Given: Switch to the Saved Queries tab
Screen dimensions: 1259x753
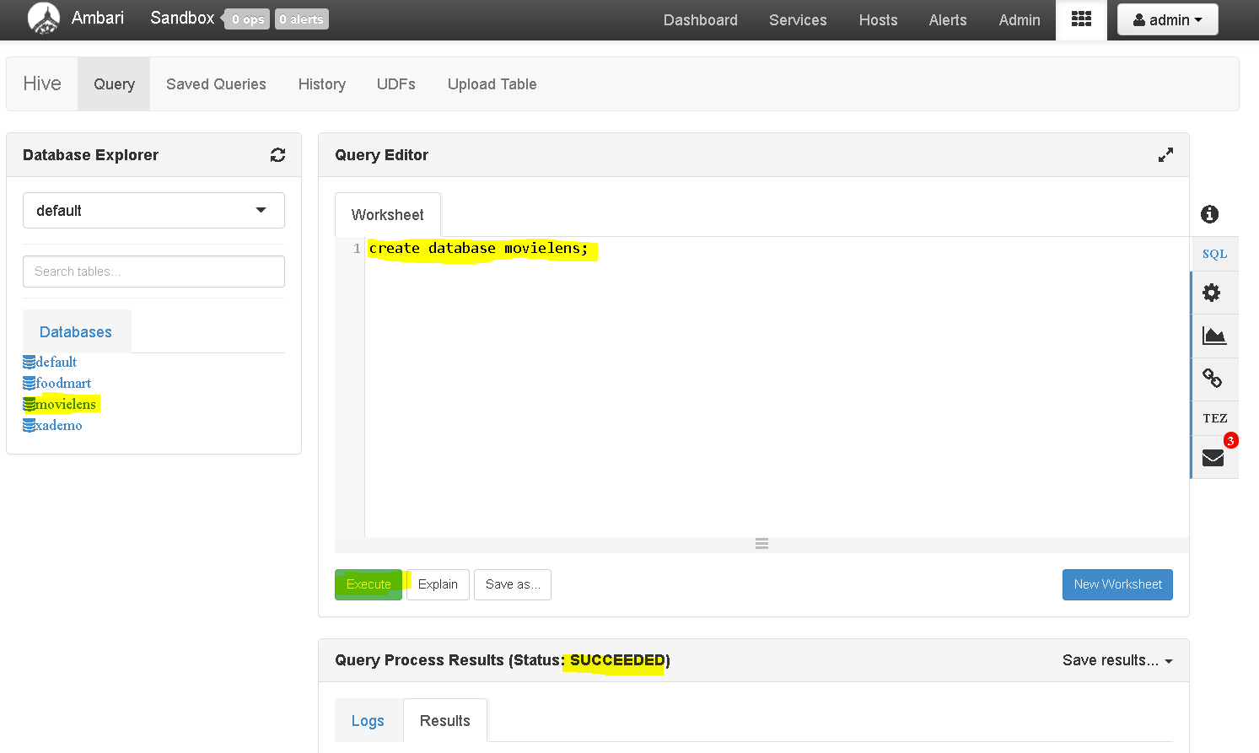Looking at the screenshot, I should 216,84.
